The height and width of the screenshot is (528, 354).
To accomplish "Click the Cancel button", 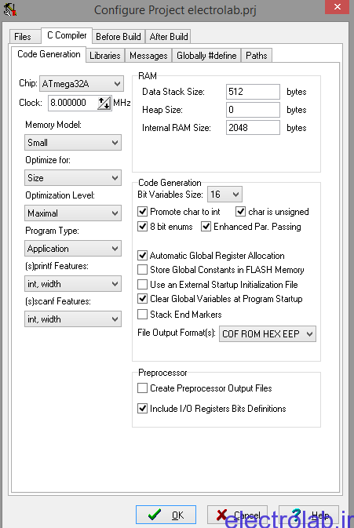I will (x=237, y=515).
